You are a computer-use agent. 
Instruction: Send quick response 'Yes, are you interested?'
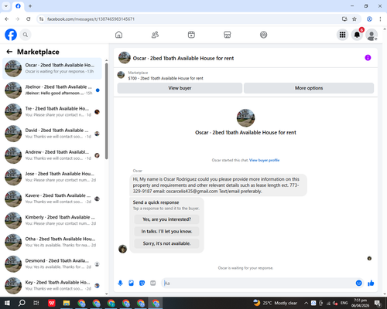pyautogui.click(x=166, y=219)
